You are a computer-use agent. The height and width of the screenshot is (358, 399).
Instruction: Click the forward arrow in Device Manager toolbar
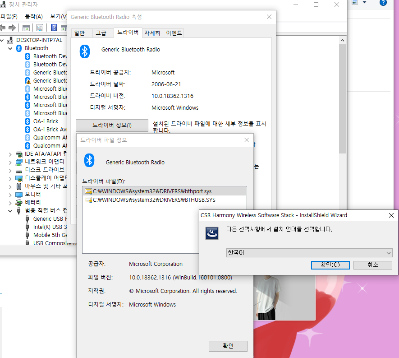point(12,28)
